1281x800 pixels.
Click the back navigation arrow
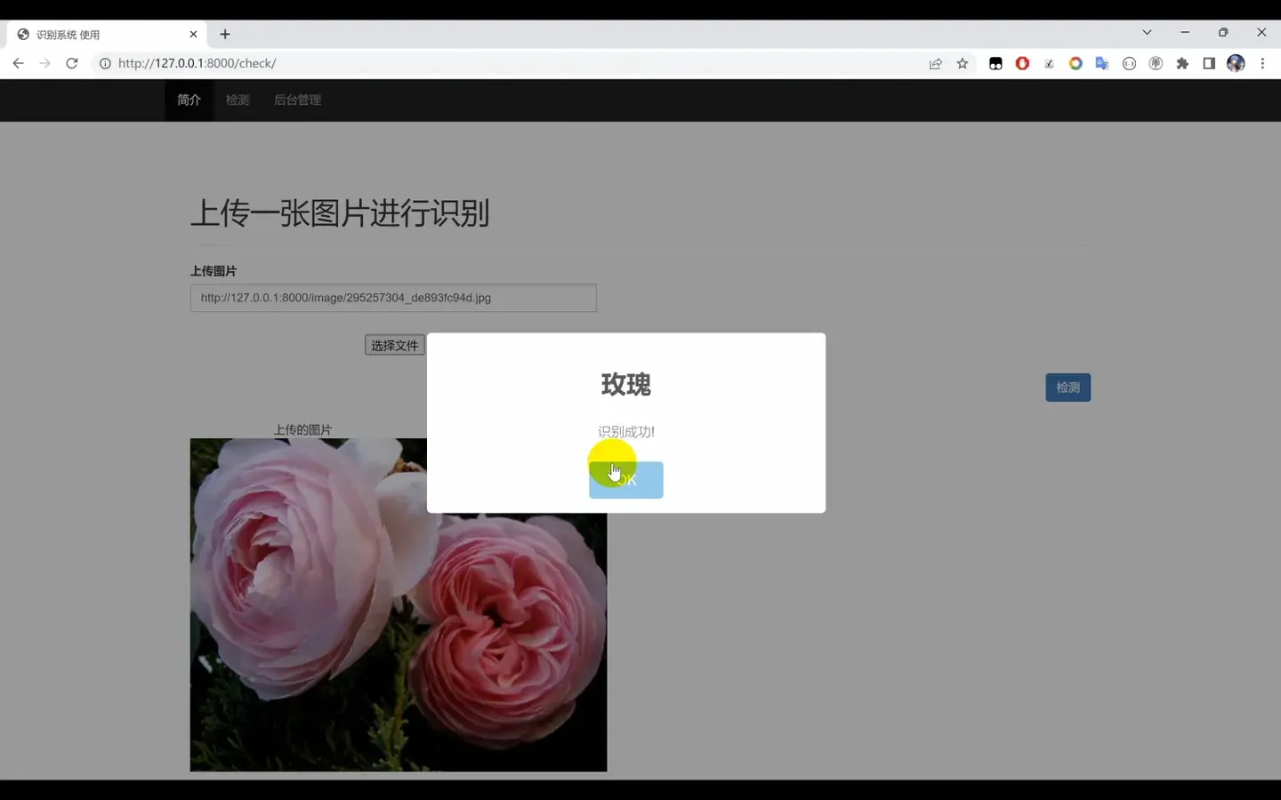[18, 63]
